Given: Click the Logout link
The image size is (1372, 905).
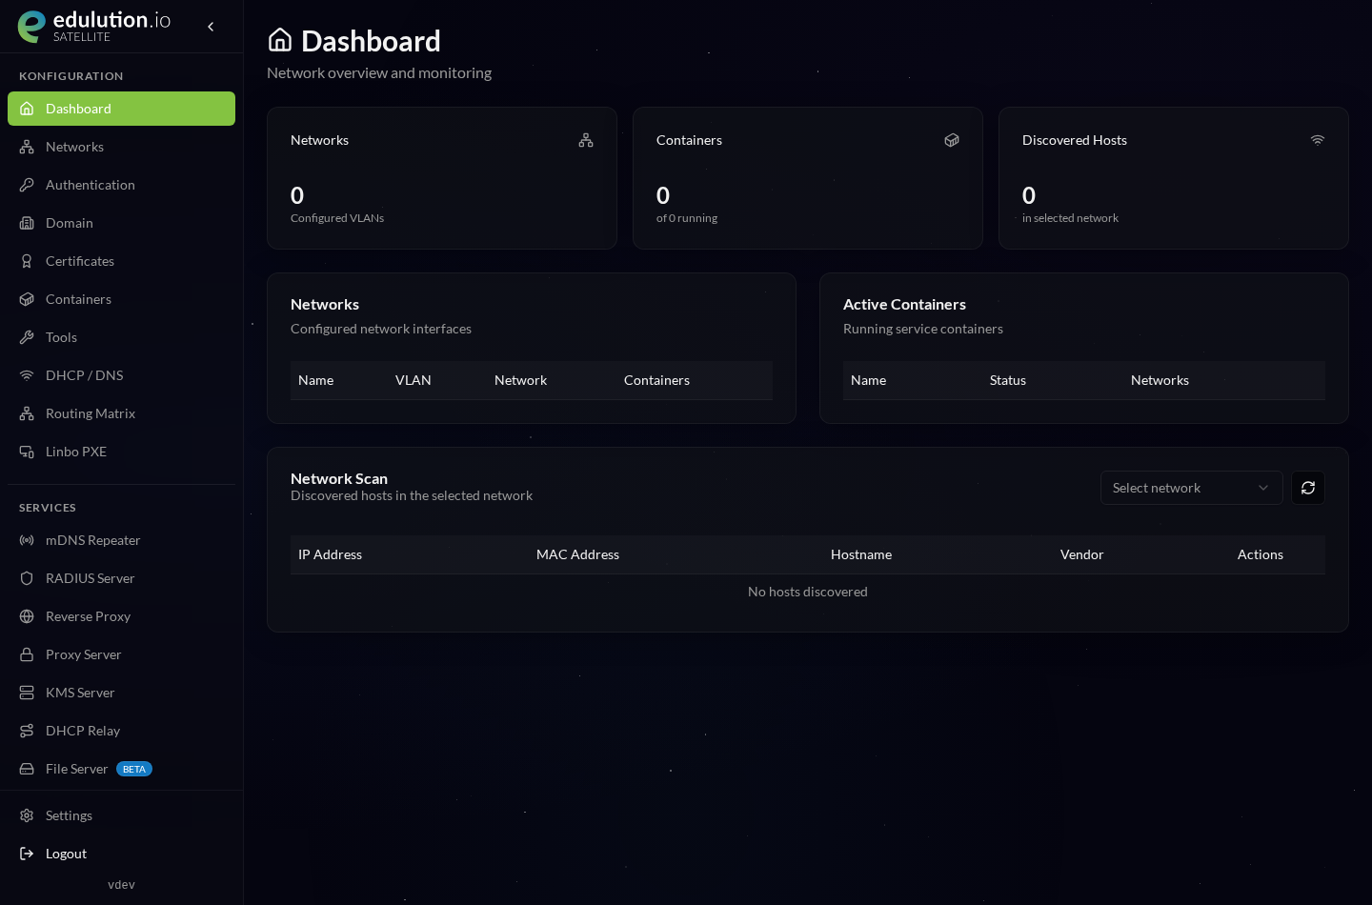Looking at the screenshot, I should pos(121,854).
